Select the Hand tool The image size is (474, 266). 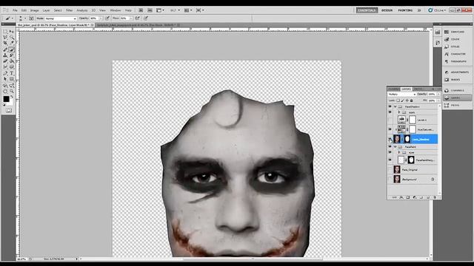5,91
